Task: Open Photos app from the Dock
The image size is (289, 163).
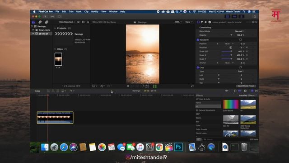Action: [102, 147]
